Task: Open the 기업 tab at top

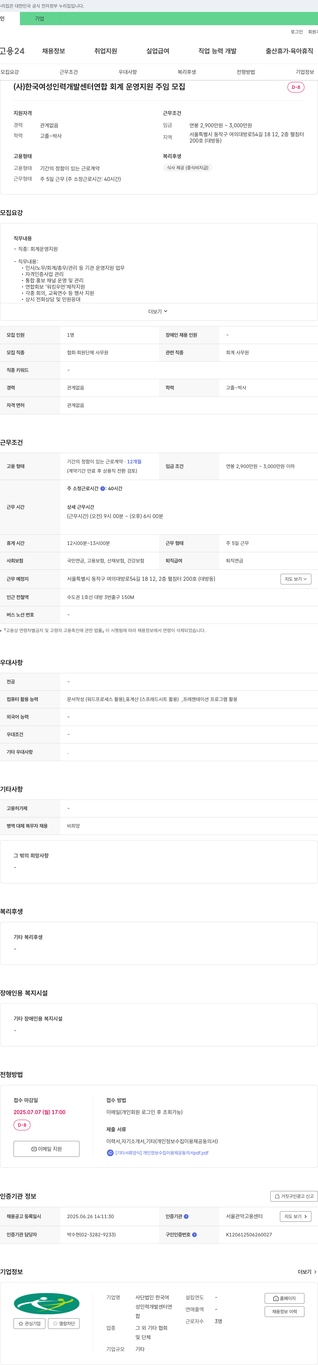Action: (x=40, y=19)
